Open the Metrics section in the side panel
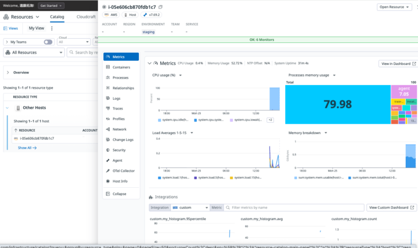Screen dimensions: 418x248 (121, 57)
